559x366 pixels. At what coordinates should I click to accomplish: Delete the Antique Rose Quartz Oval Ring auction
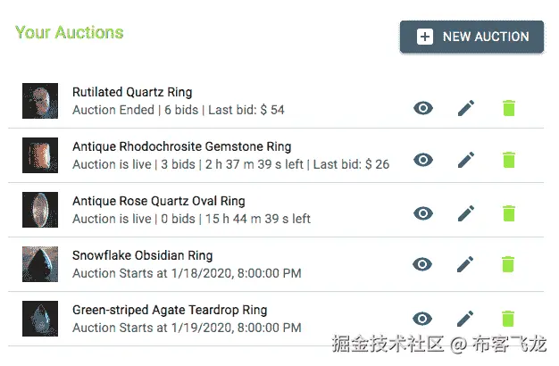coord(508,213)
